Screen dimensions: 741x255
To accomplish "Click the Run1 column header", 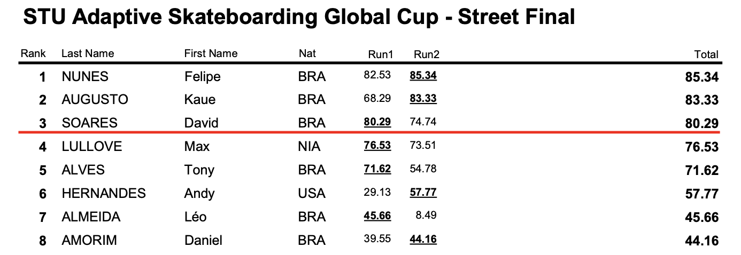I will tap(380, 54).
